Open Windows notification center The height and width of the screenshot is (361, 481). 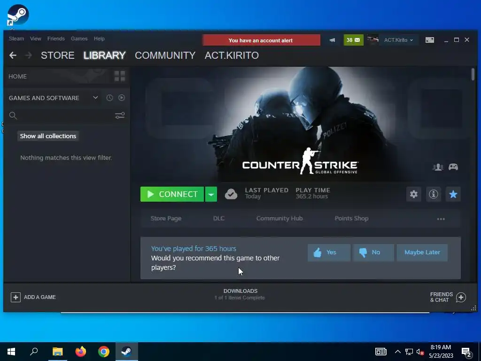466,353
